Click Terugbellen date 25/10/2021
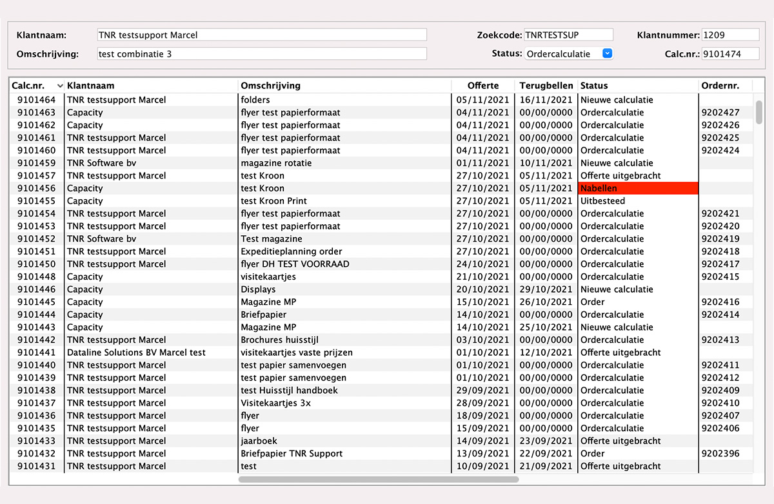This screenshot has height=504, width=774. [546, 327]
